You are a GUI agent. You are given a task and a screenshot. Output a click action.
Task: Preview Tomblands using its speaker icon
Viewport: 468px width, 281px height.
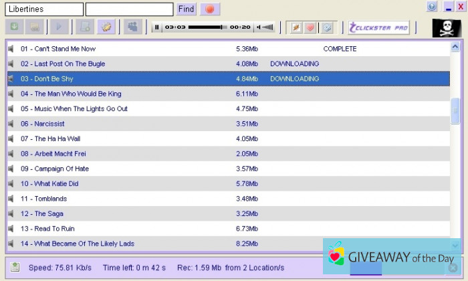(11, 199)
